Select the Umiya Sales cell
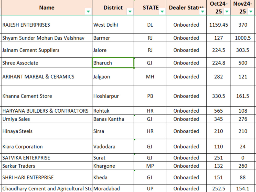 click(47, 119)
